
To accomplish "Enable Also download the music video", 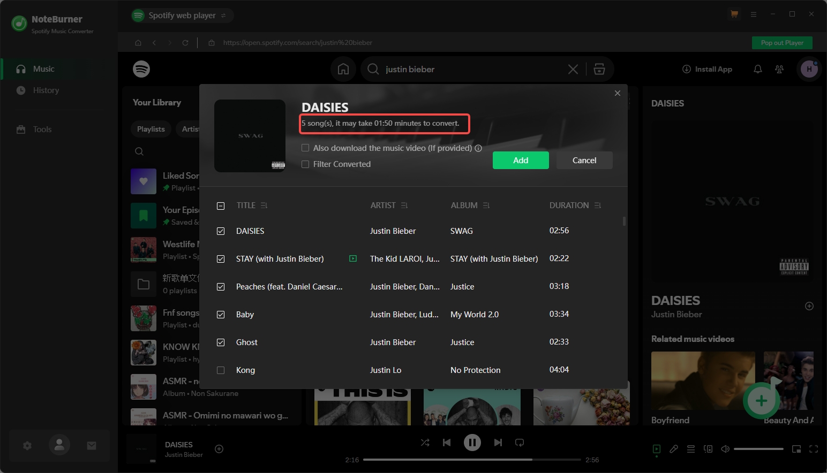I will [x=305, y=148].
